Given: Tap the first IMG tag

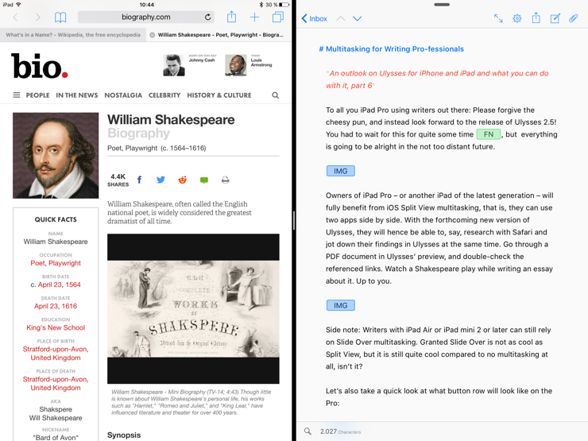Looking at the screenshot, I should click(341, 171).
